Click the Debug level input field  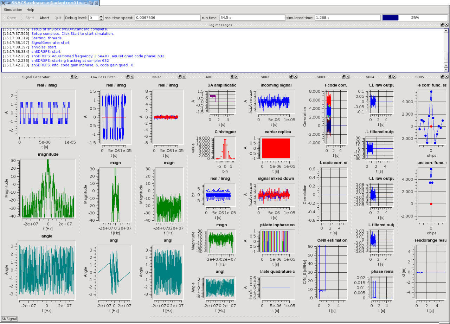(94, 18)
